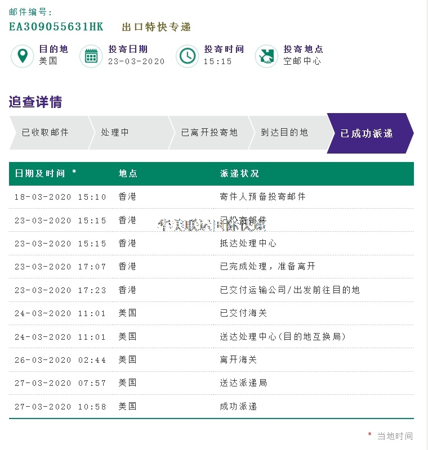Click the 成功派递 status entry
This screenshot has width=428, height=450.
(238, 406)
